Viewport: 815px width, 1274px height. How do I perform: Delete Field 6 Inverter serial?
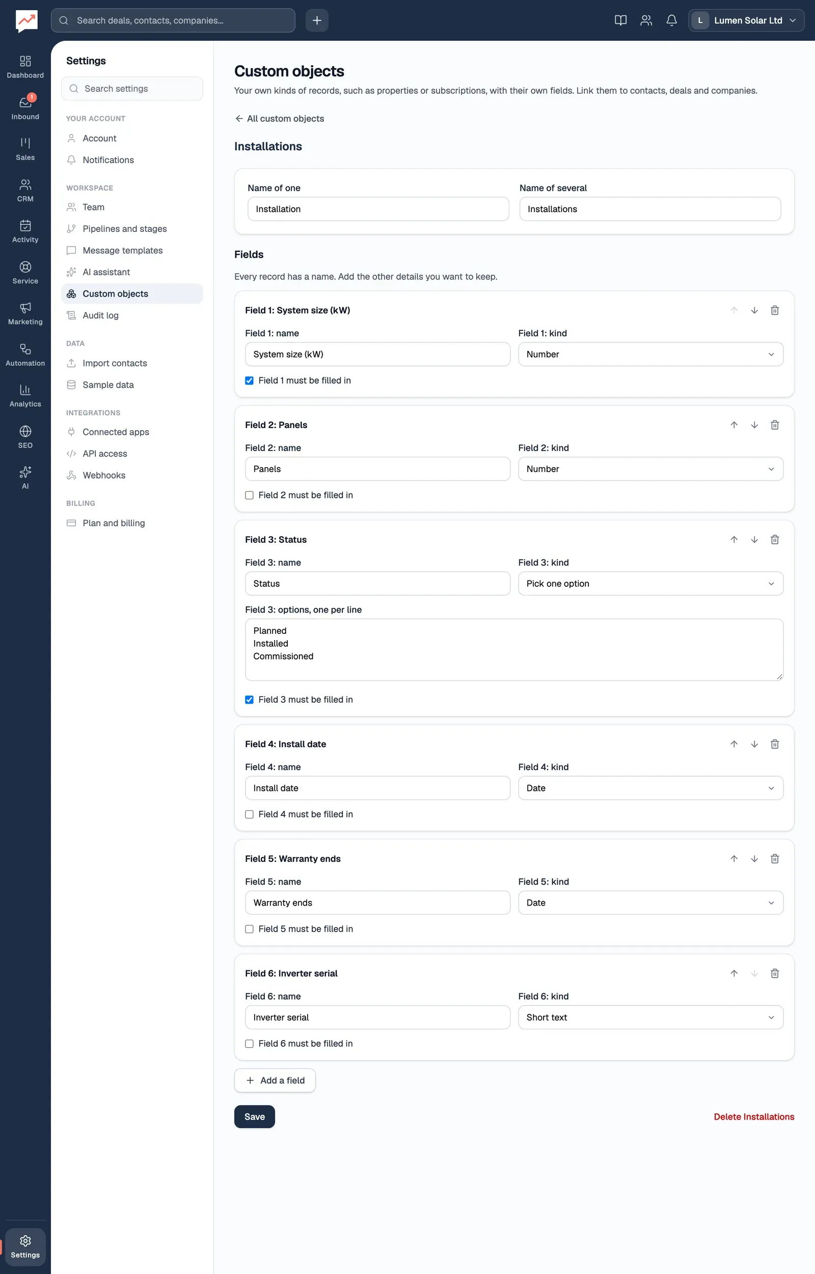[x=774, y=973]
